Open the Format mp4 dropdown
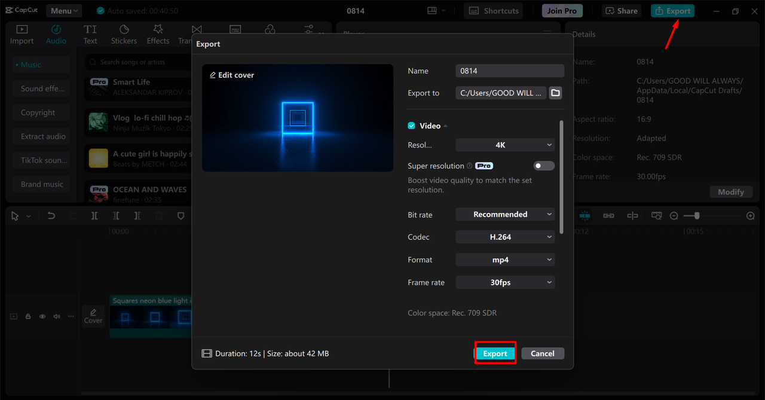Screen dimensions: 765x400 505,259
